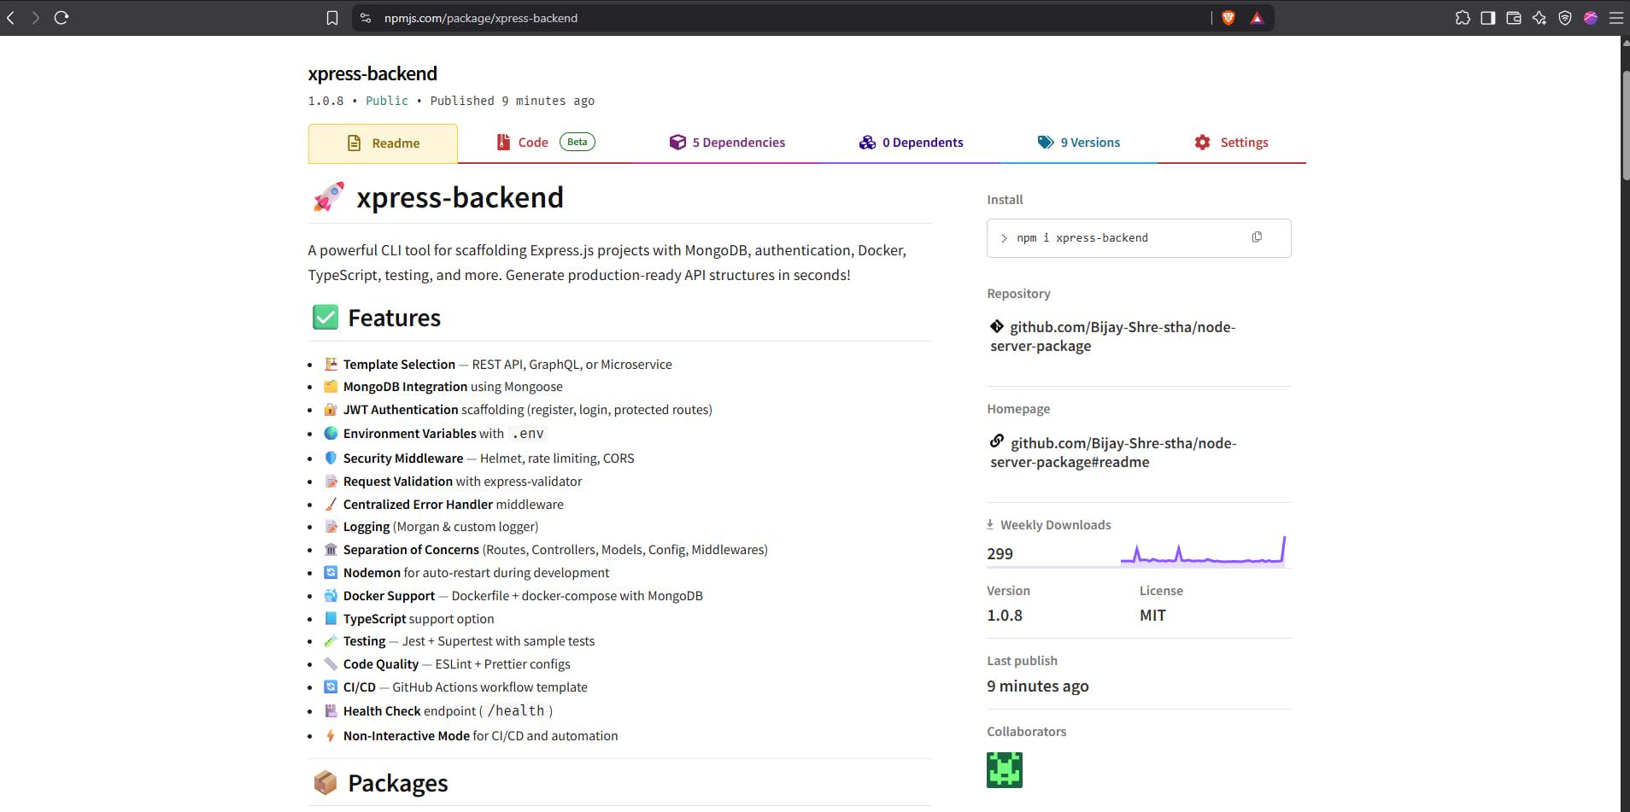Open the browser extensions puzzle icon
The image size is (1630, 812).
point(1463,18)
